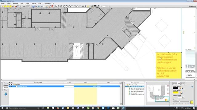Toggle the Produits folder row checkbox
This screenshot has width=197, height=110.
tap(12, 84)
